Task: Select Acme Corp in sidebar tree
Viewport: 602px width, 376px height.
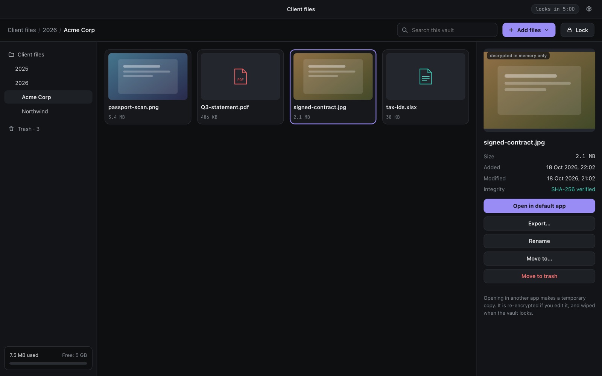Action: tap(48, 97)
